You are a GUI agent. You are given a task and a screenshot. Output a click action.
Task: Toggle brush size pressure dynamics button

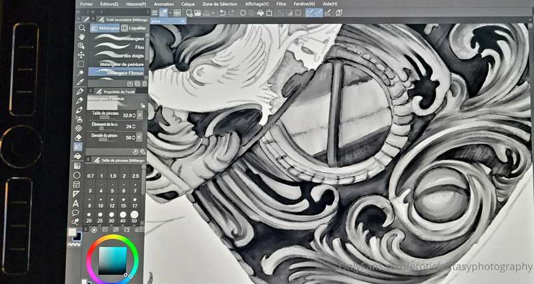point(140,115)
